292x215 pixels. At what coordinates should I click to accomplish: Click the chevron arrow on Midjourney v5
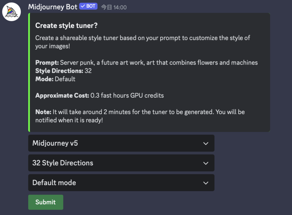[206, 144]
